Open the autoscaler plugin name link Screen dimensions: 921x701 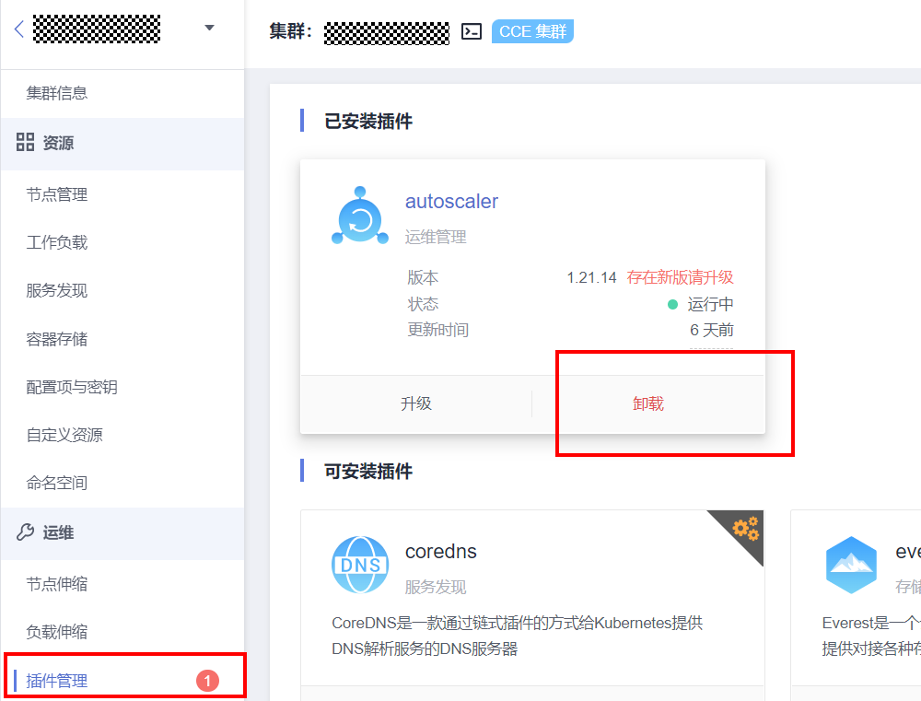(451, 202)
